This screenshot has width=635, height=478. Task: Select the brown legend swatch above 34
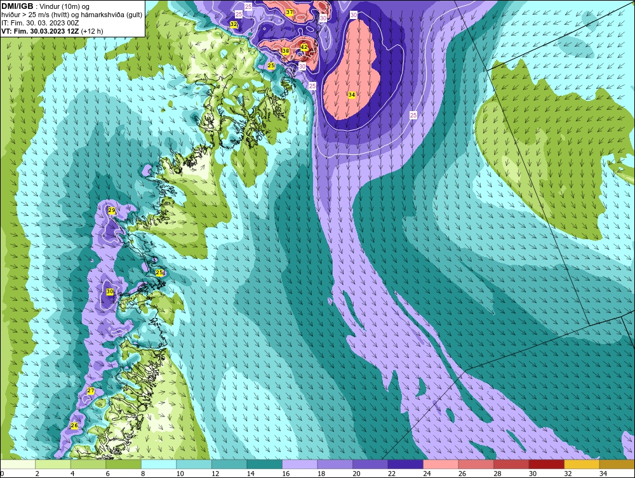617,464
